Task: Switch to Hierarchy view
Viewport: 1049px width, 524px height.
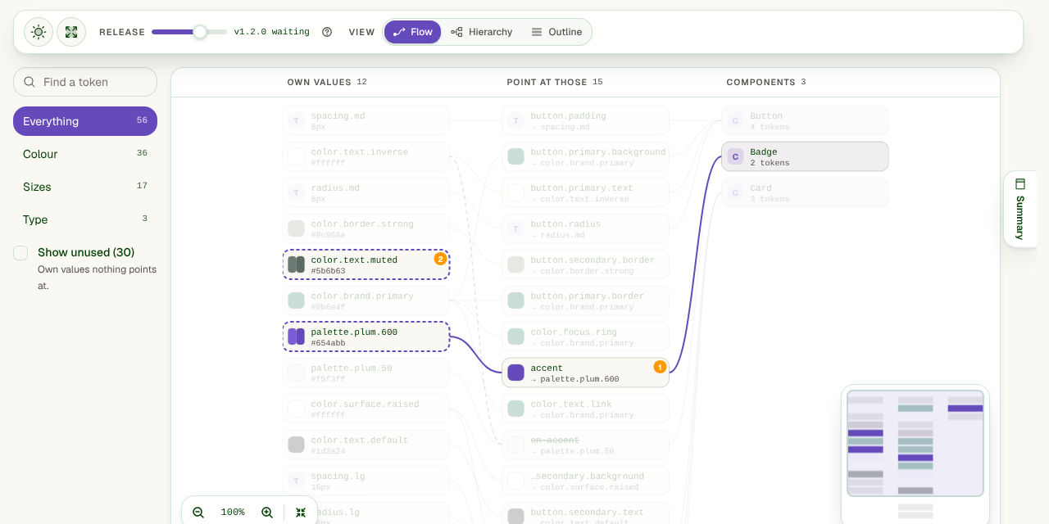Action: 481,32
